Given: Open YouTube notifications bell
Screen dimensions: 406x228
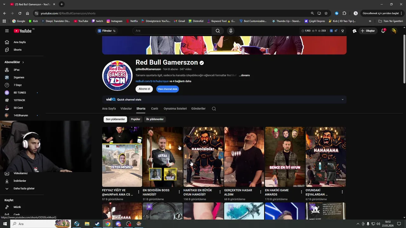Looking at the screenshot, I should tap(383, 31).
